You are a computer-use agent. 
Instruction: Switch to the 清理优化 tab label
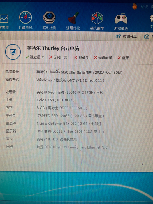coord(73,28)
